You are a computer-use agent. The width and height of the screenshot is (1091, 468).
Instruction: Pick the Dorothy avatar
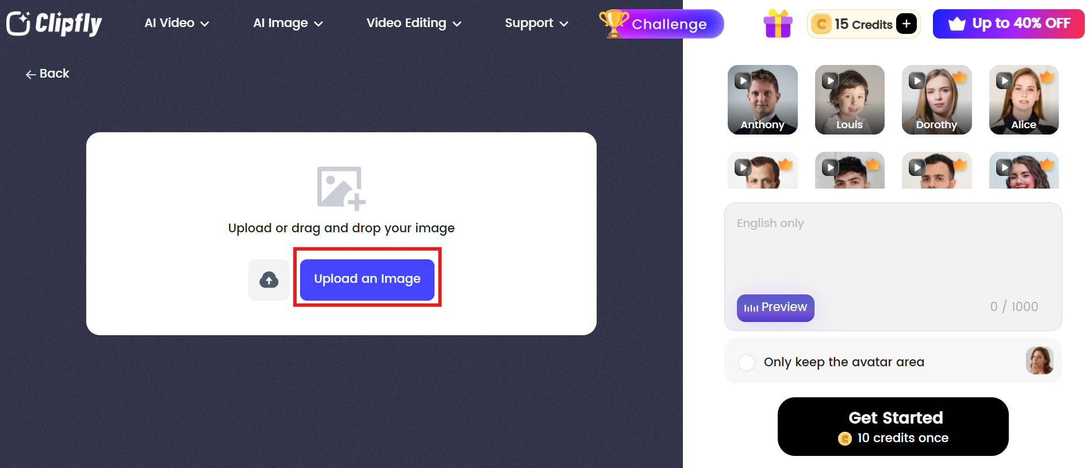[x=937, y=99]
